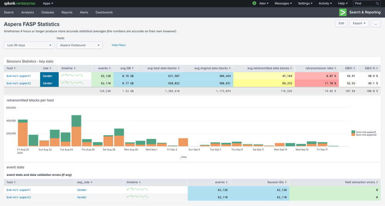Image resolution: width=385 pixels, height=206 pixels.
Task: Click bvm-mit-aspent2 sparkline in event stats
Action: 137,197
